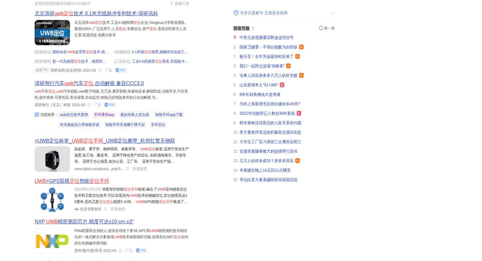The image size is (482, 261).
Task: Open 百度热搜 via its chevron arrow
Action: [x=253, y=28]
